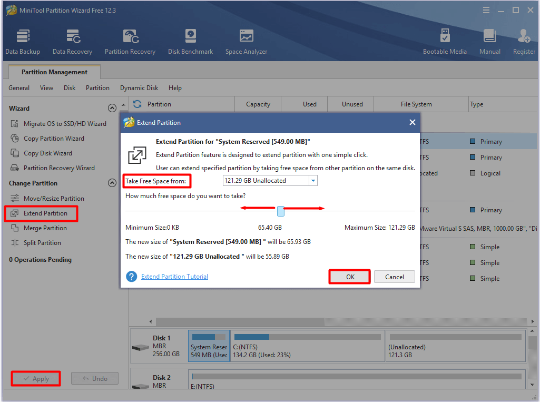The height and width of the screenshot is (402, 540).
Task: Start Disk Benchmark
Action: [190, 41]
